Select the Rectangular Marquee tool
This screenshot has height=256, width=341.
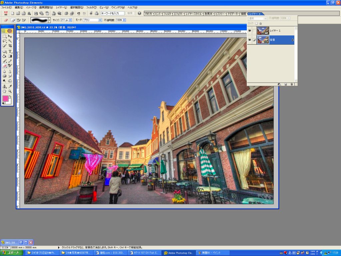pos(4,36)
